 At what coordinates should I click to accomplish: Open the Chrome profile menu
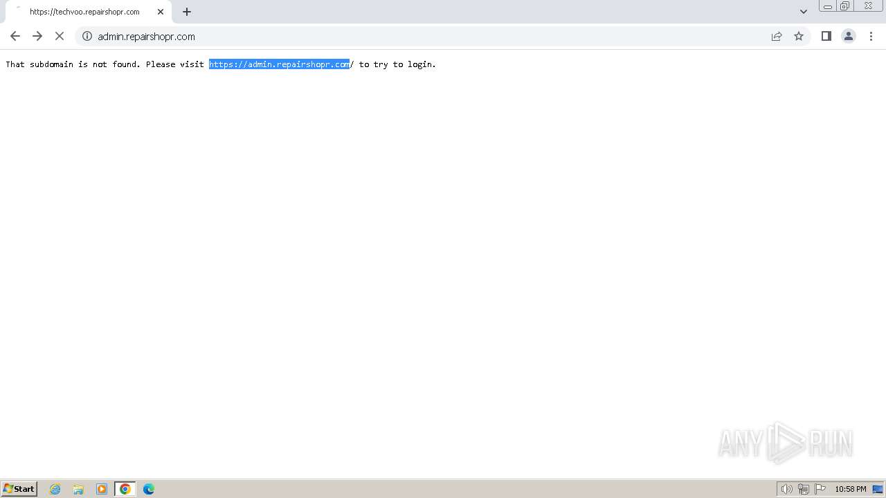pos(849,36)
